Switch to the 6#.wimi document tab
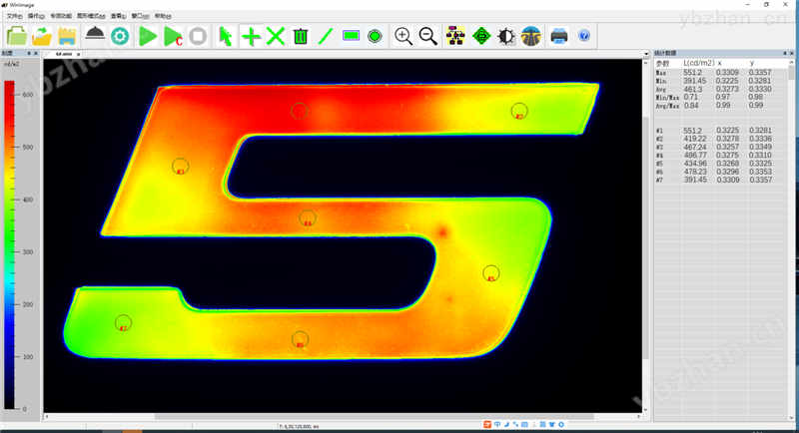799x433 pixels. pyautogui.click(x=64, y=54)
